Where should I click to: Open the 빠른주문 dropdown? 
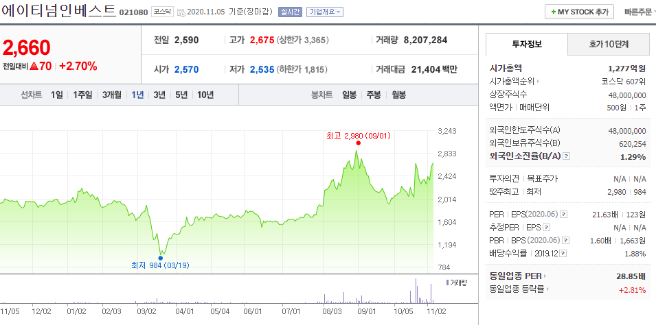(x=640, y=12)
